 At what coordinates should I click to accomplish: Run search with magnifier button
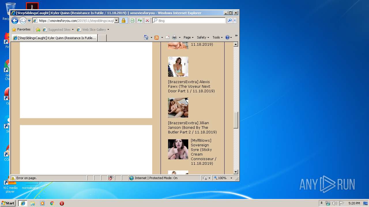(230, 20)
